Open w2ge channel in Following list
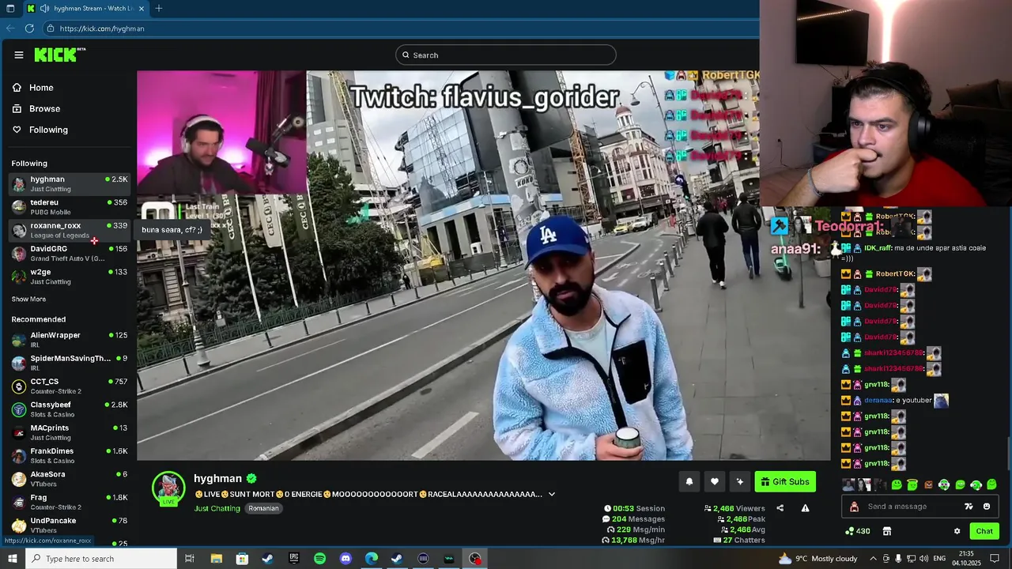Viewport: 1012px width, 569px height. pyautogui.click(x=70, y=277)
